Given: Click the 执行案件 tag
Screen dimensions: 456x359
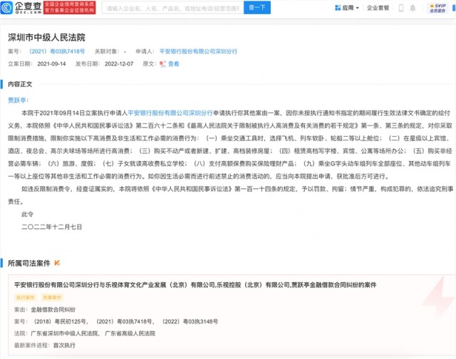Looking at the screenshot, I should 26,297.
